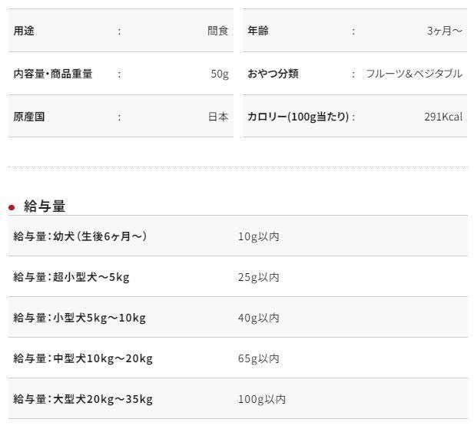Click the age value '3ヶ月～'
474x429 pixels.
point(444,31)
